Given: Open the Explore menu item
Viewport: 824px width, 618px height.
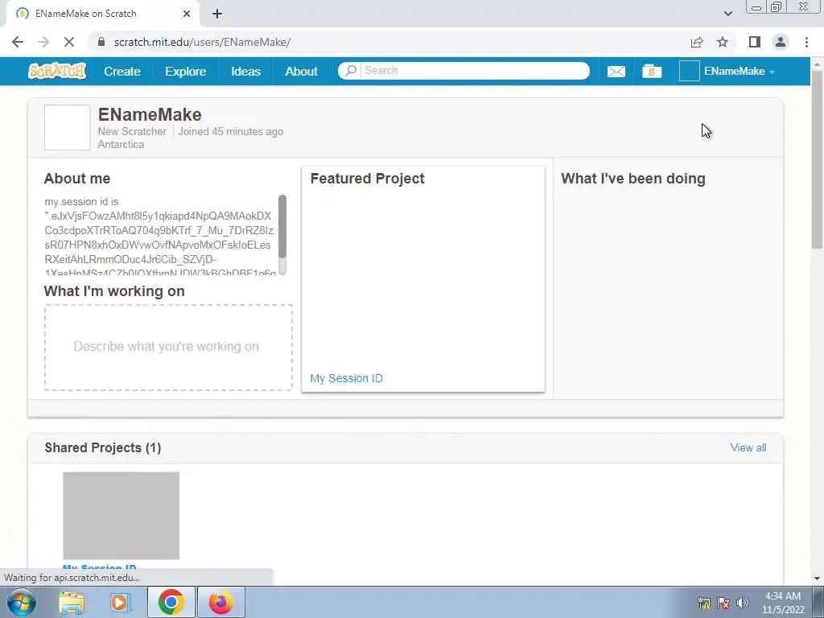Looking at the screenshot, I should coord(186,72).
